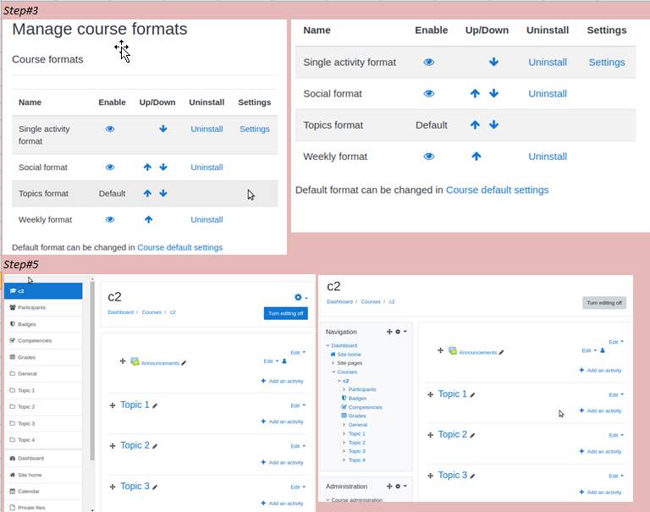
Task: Edit Topic 3 title pencil in nav drawer layout
Action: point(155,487)
